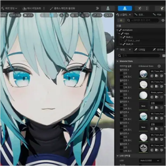Activate the Cloth Paint toolbar button
166x166 pixels.
click(x=62, y=8)
